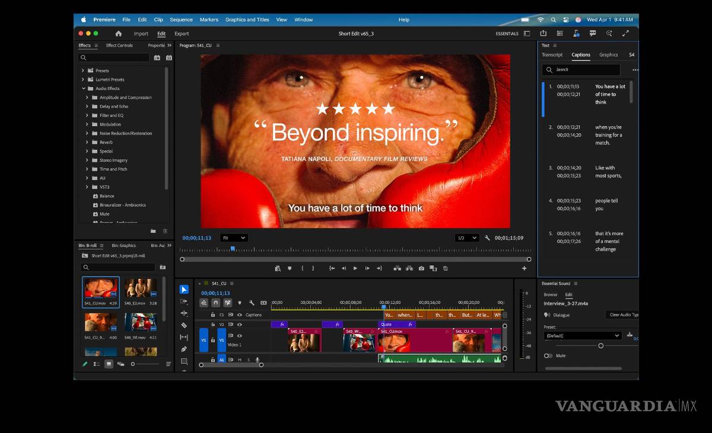The width and height of the screenshot is (712, 433).
Task: Click Export Frame camera icon
Action: (421, 268)
